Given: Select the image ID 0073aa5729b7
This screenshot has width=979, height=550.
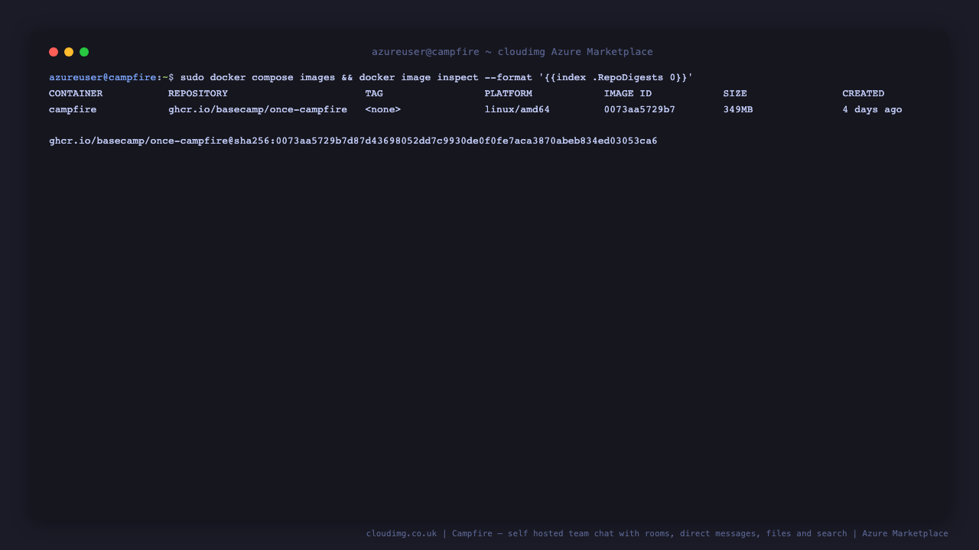Looking at the screenshot, I should (x=639, y=109).
